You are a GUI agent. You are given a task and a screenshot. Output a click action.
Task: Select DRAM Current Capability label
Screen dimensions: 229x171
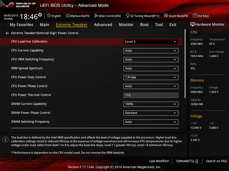(29, 104)
